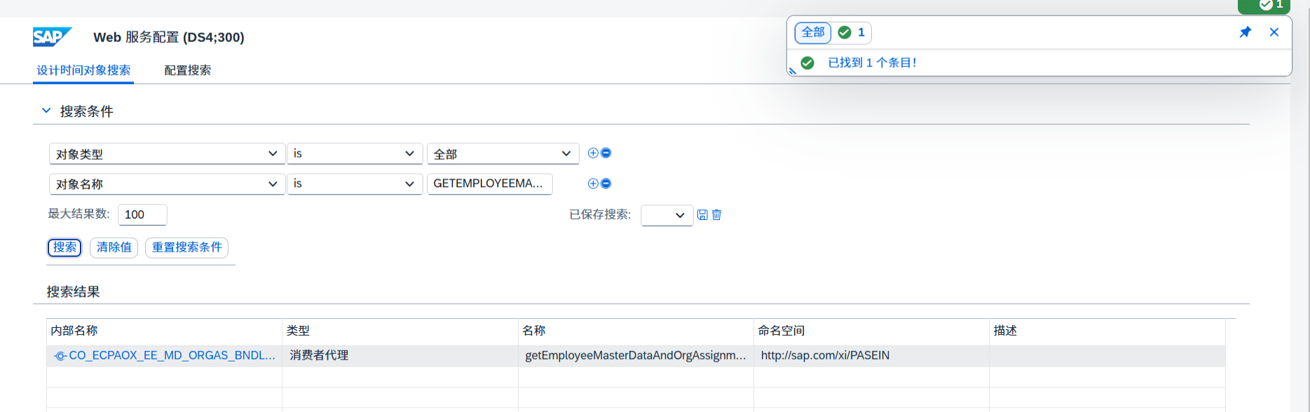Click the 命名空间 column header
Image resolution: width=1310 pixels, height=412 pixels.
[x=871, y=331]
